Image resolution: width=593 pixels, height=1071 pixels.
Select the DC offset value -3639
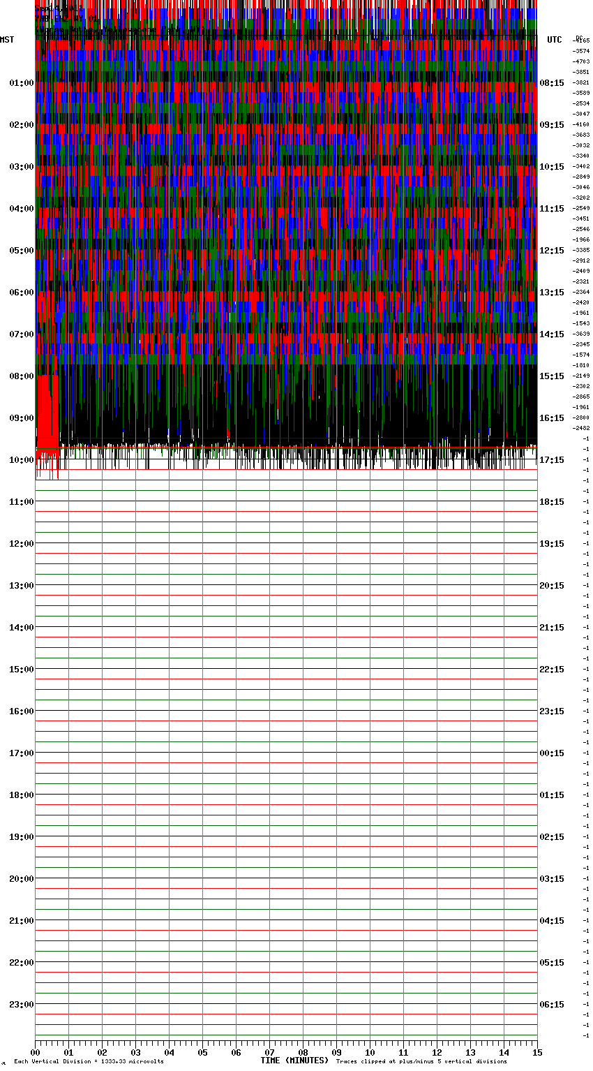point(581,334)
